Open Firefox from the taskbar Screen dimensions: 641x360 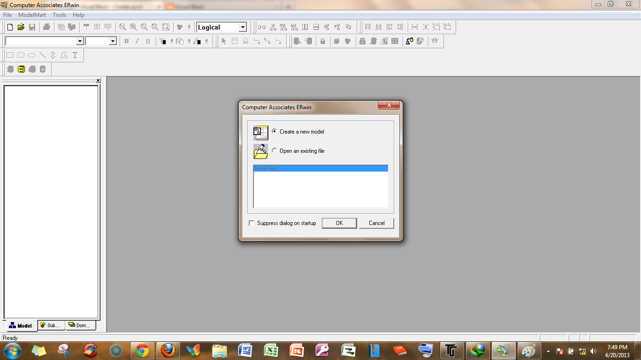pyautogui.click(x=168, y=351)
